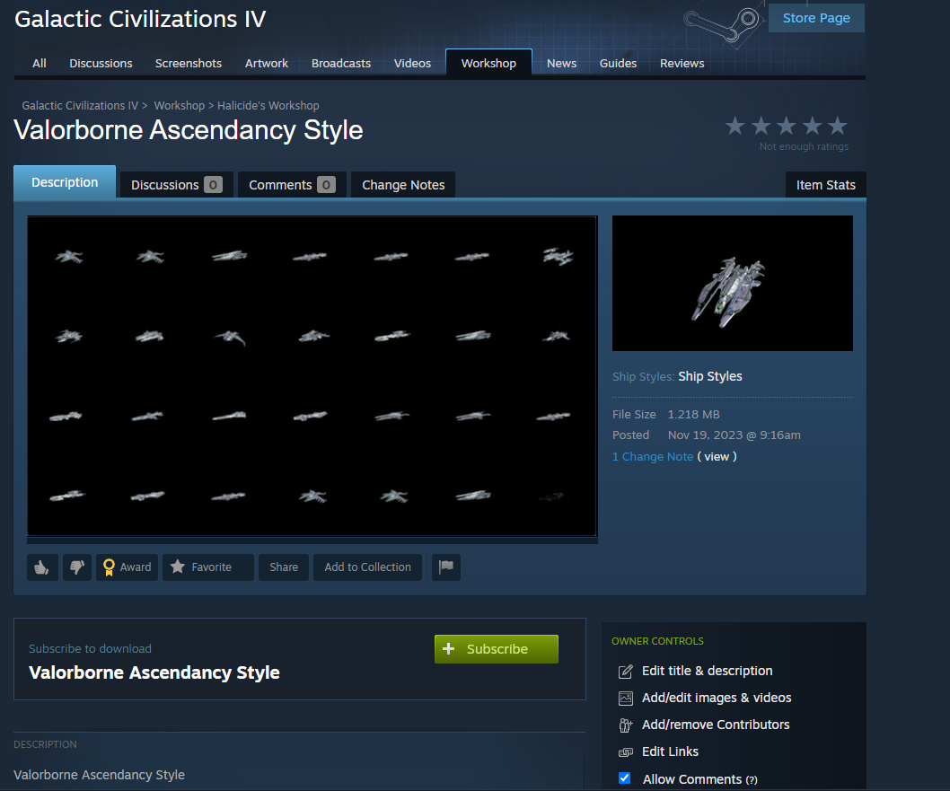
Task: Switch to the Screenshots hub tab
Action: (189, 63)
